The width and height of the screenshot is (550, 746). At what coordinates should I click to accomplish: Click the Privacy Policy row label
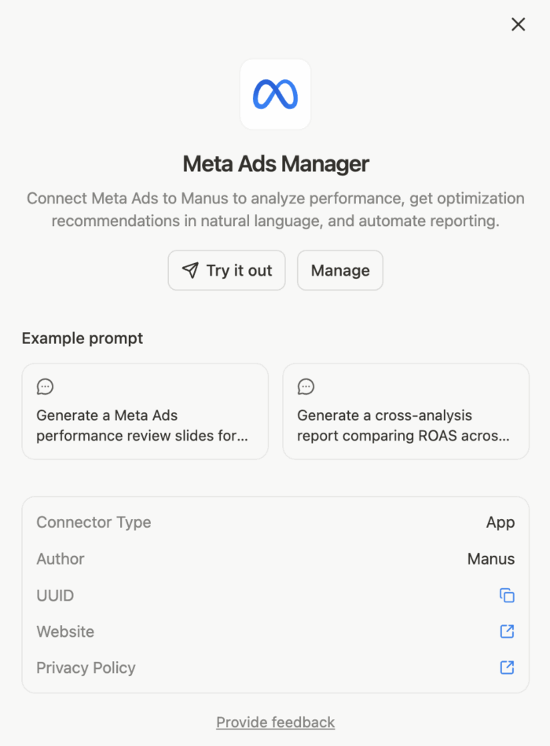pos(86,667)
